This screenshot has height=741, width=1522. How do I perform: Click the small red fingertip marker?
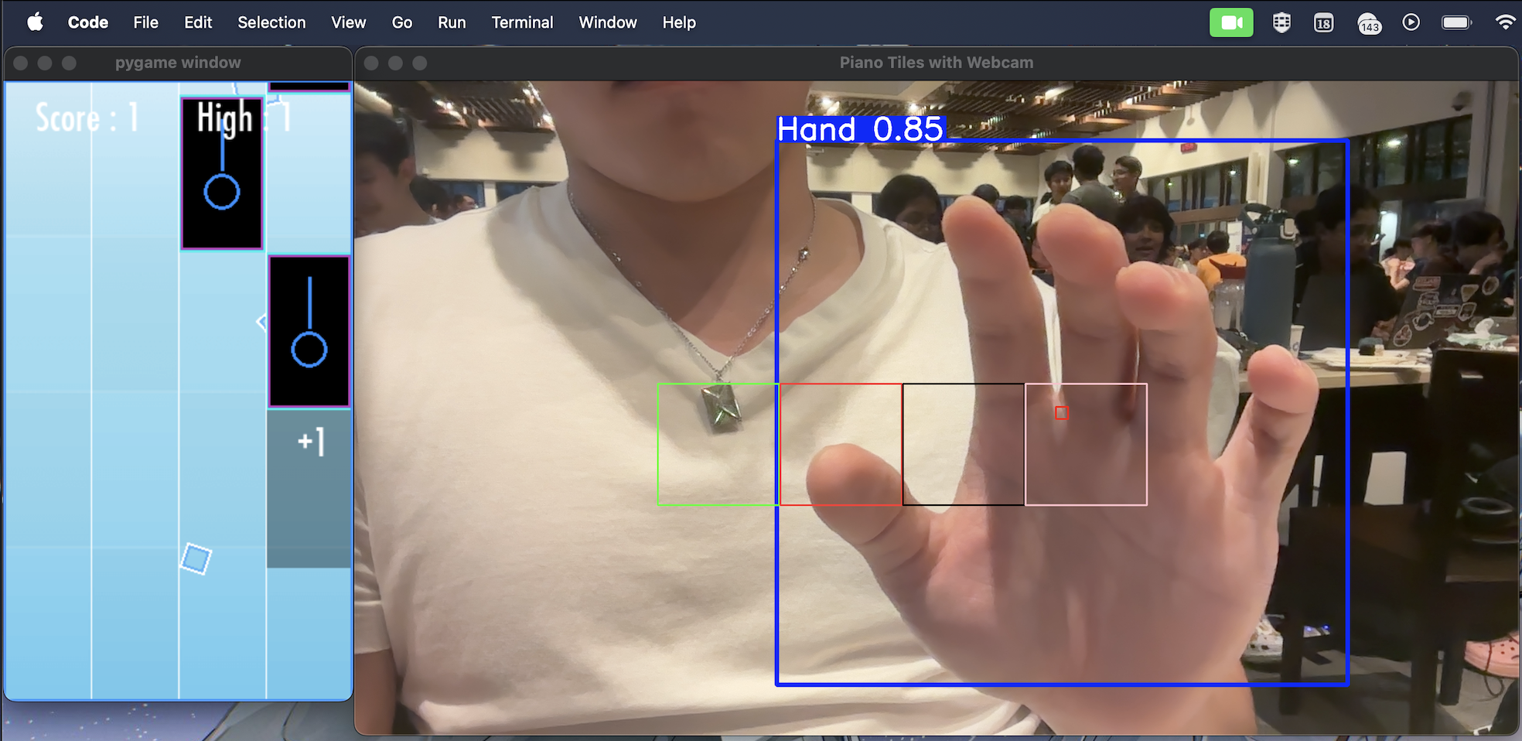click(x=1061, y=413)
